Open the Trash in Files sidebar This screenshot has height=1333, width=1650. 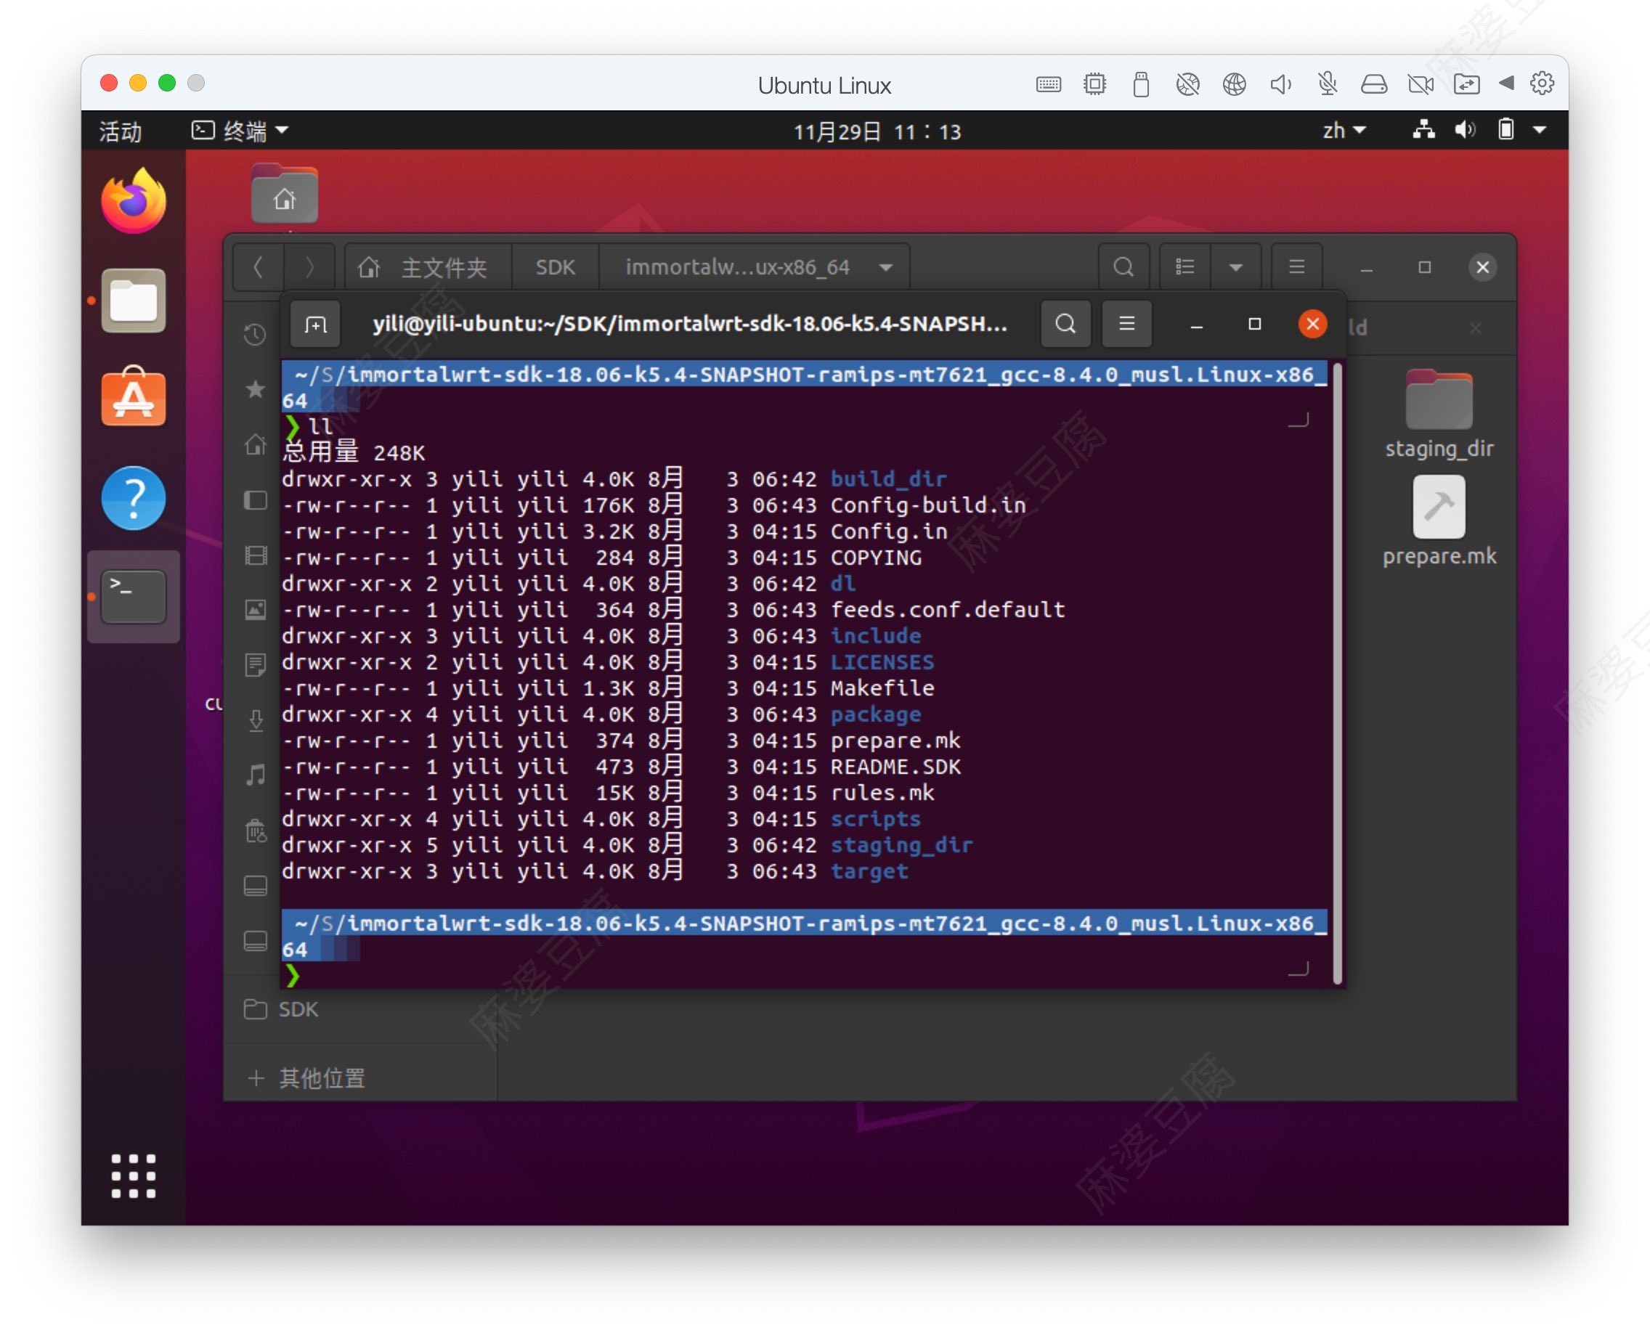255,831
